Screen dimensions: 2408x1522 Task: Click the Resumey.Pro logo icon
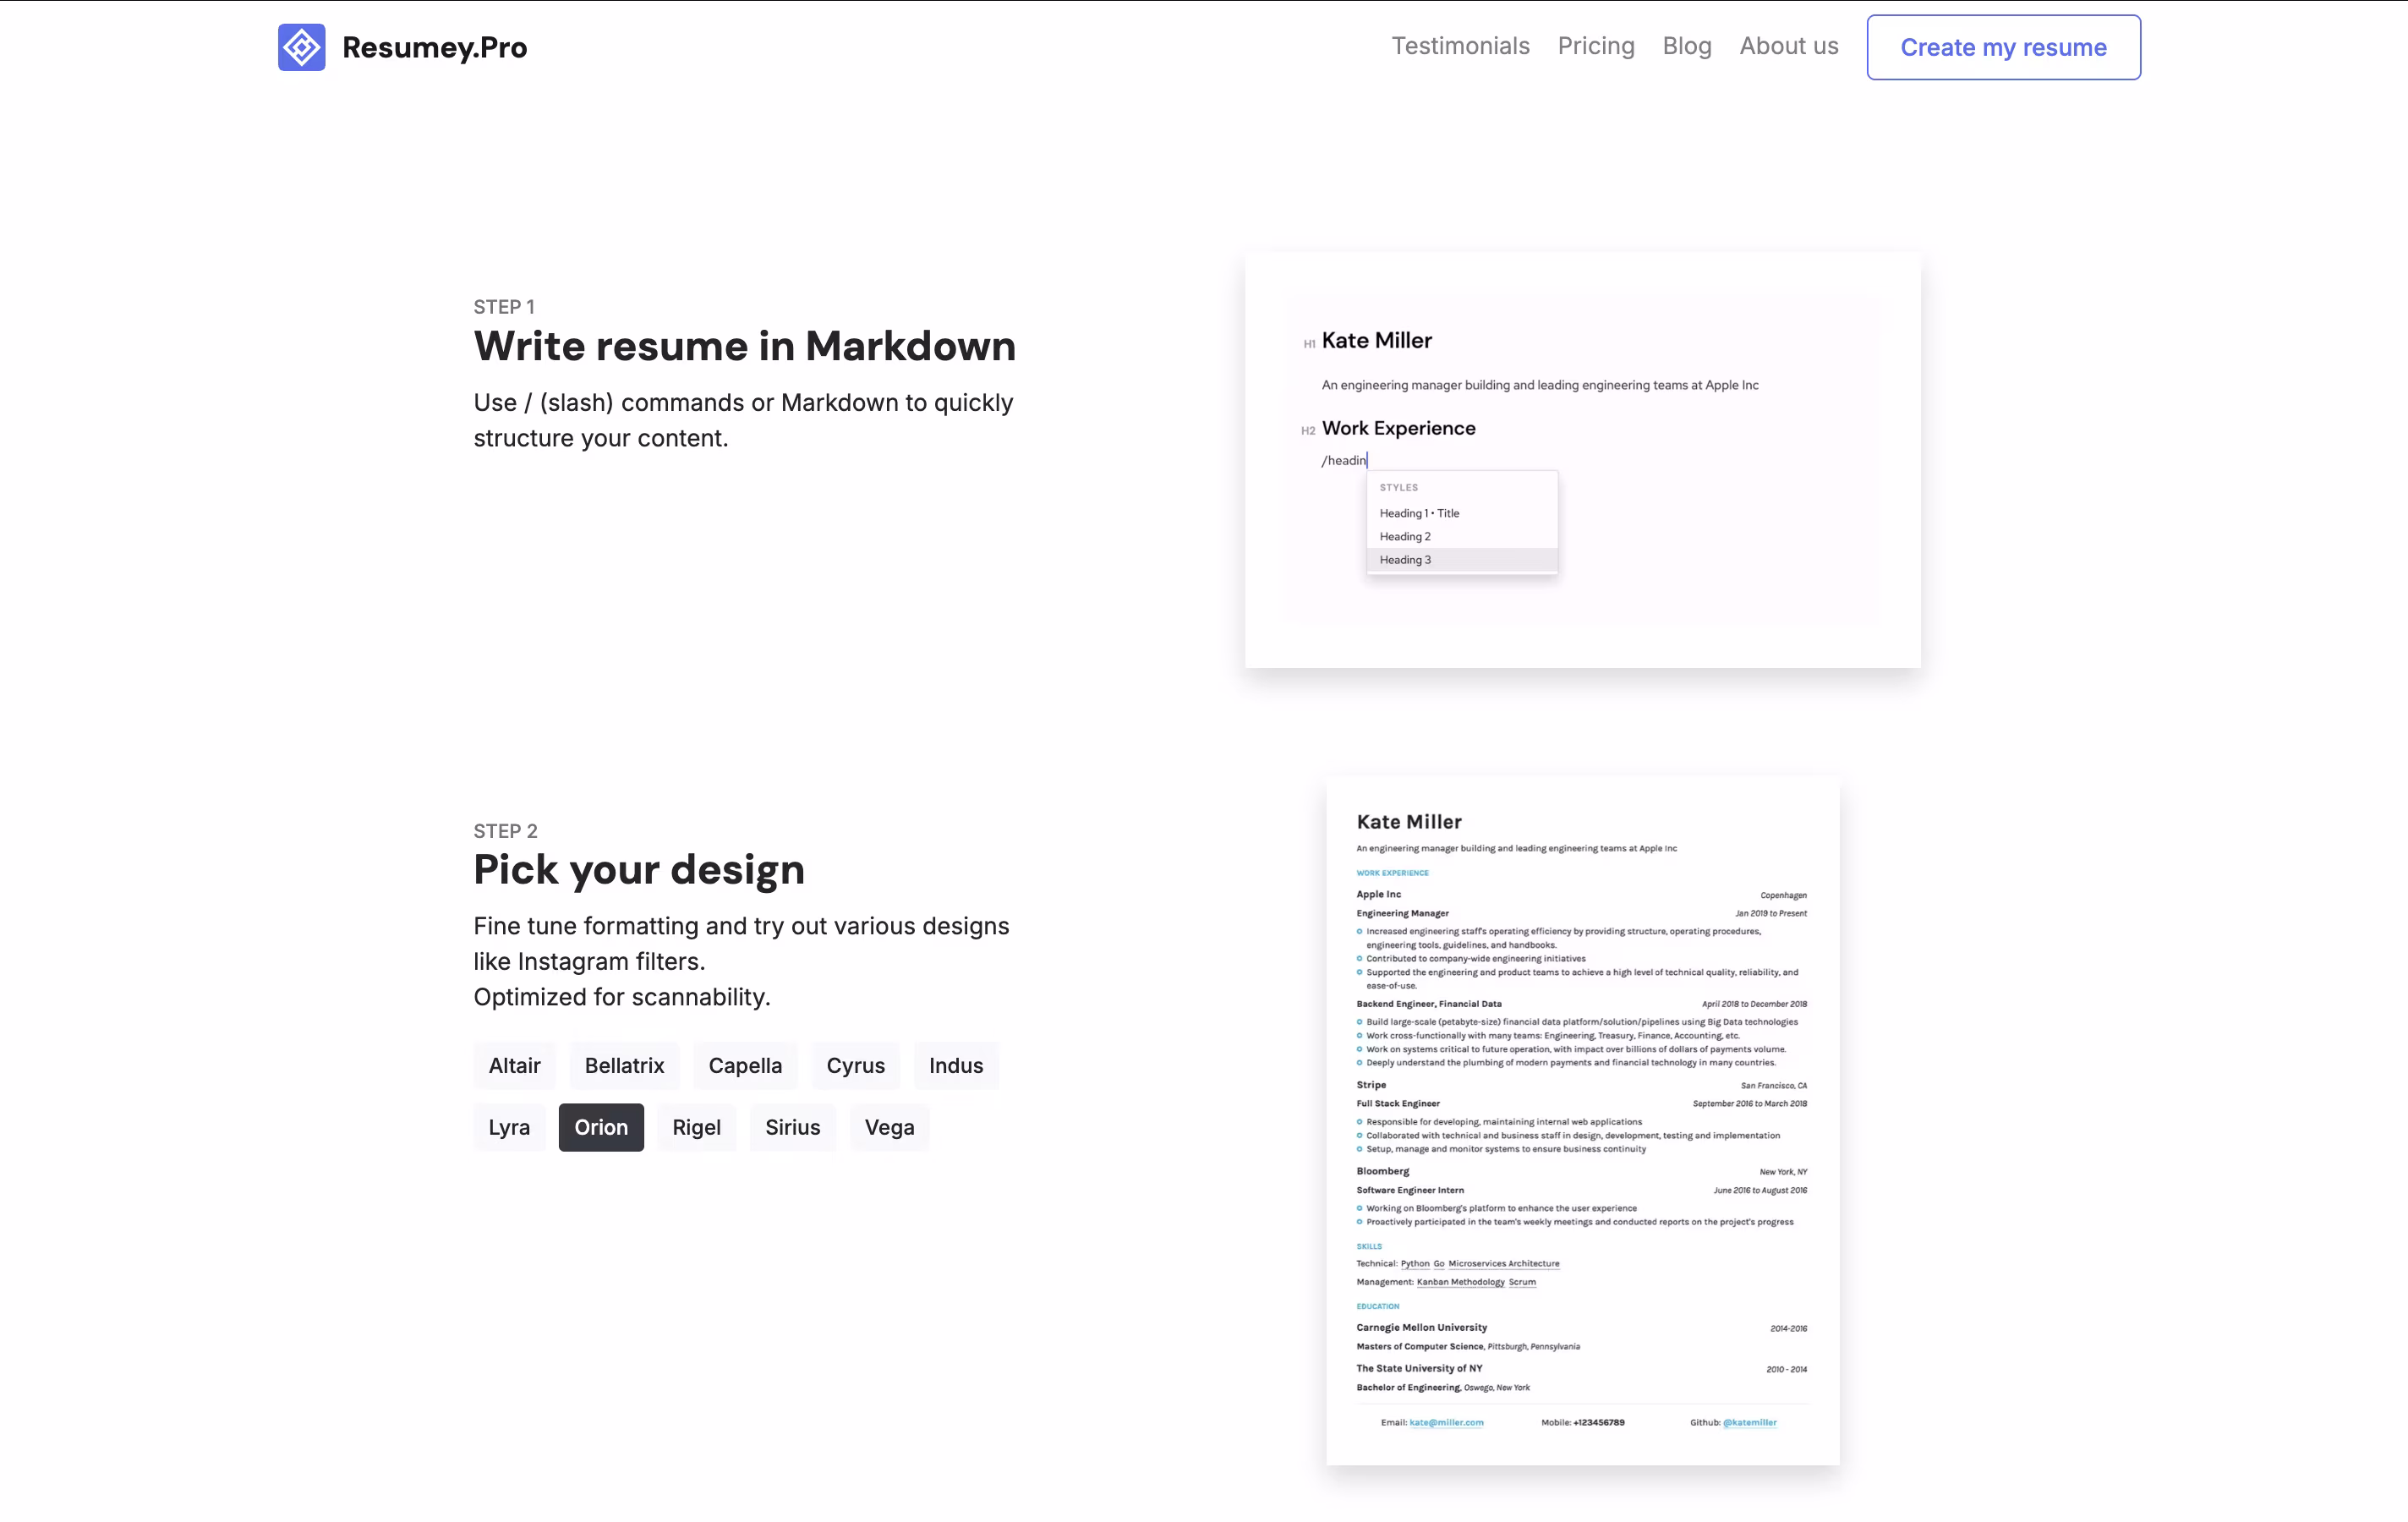click(301, 47)
